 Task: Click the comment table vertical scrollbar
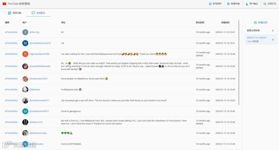tap(239, 62)
